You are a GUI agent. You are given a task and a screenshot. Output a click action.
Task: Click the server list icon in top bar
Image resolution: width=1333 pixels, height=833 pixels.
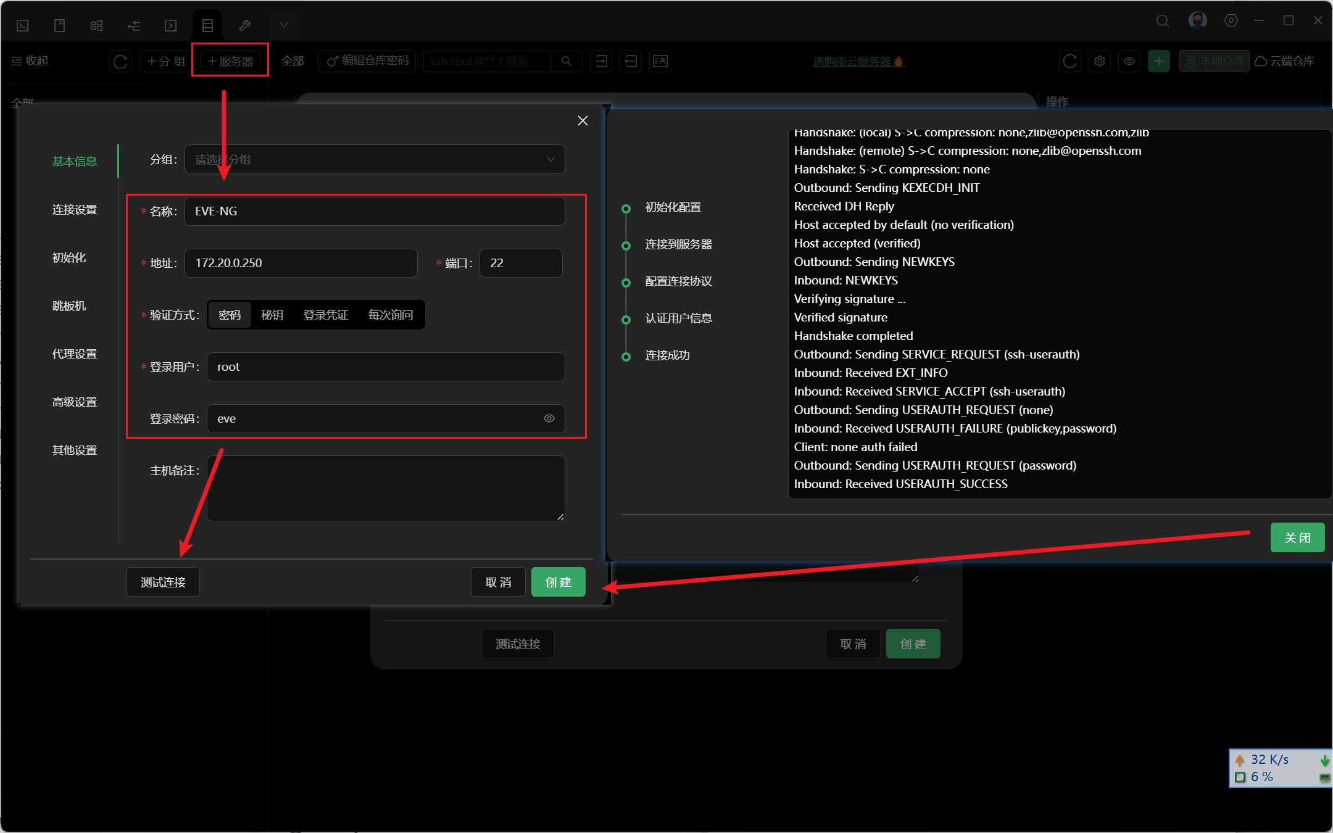coord(207,25)
